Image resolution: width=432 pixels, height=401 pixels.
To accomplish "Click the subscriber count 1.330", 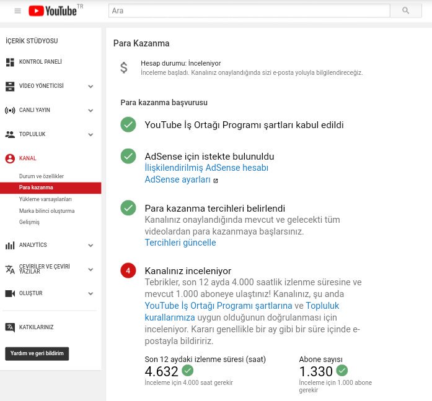I will 315,371.
